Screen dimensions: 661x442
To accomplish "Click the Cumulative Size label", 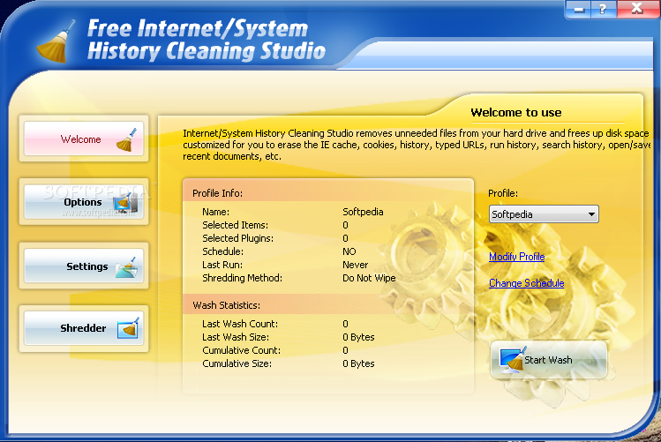I will click(x=237, y=363).
